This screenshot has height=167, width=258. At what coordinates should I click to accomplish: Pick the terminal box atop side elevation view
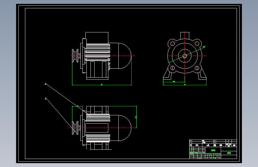(x=97, y=38)
